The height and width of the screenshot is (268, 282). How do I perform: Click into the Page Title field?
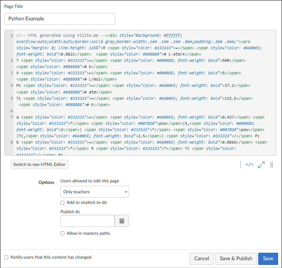coord(60,19)
